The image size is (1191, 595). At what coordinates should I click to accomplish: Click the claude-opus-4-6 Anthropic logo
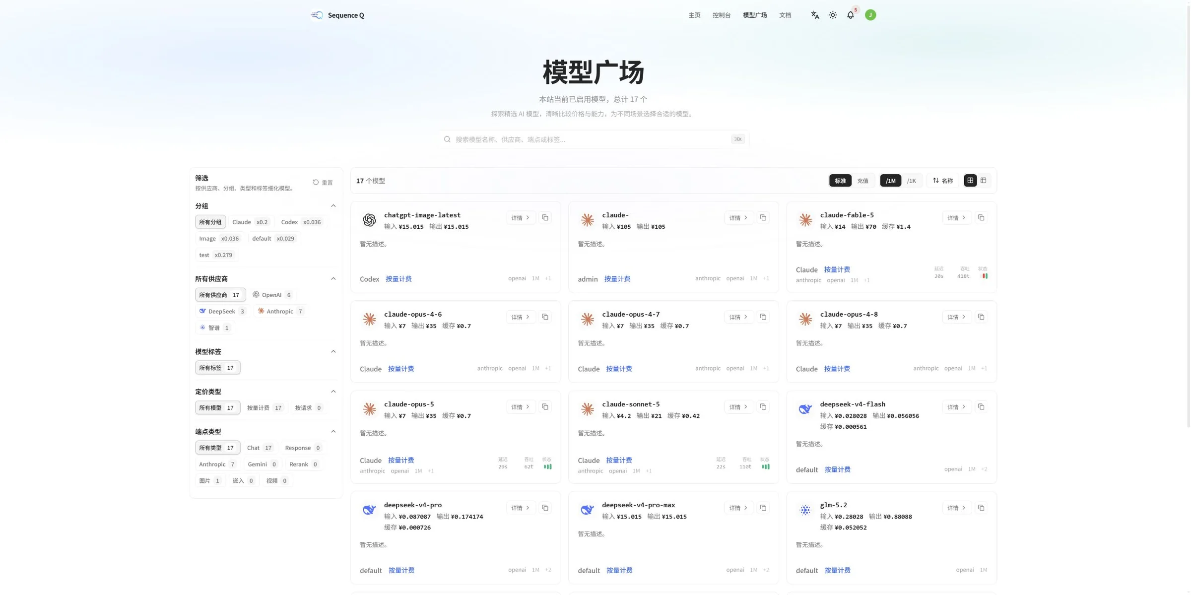point(369,319)
